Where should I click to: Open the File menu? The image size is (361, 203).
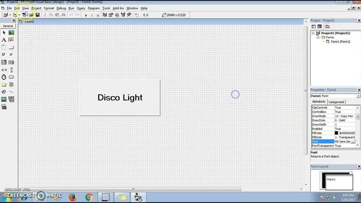coord(9,8)
